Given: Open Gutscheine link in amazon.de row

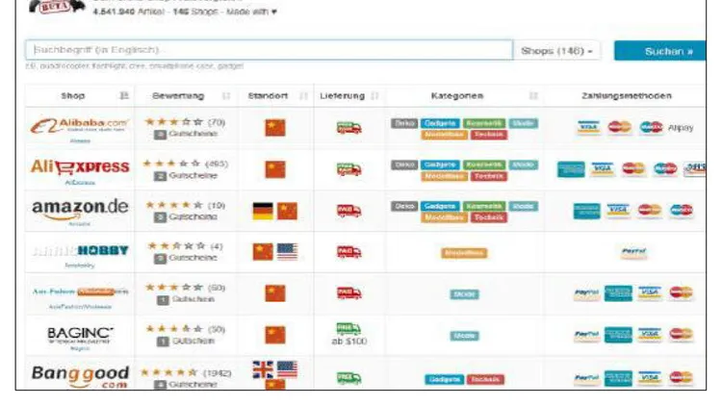Looking at the screenshot, I should [193, 216].
